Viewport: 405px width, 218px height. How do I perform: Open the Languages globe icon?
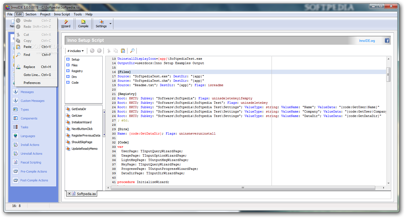click(16, 136)
